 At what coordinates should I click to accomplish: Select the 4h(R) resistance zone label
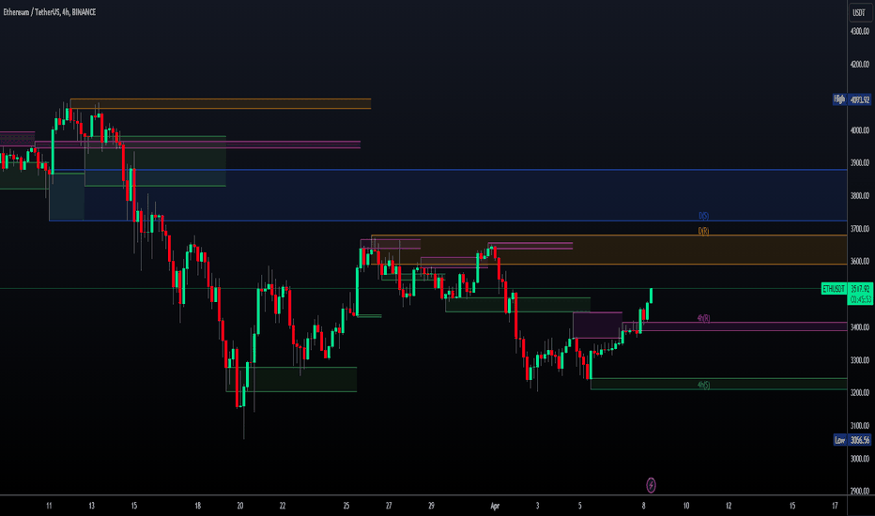coord(703,318)
